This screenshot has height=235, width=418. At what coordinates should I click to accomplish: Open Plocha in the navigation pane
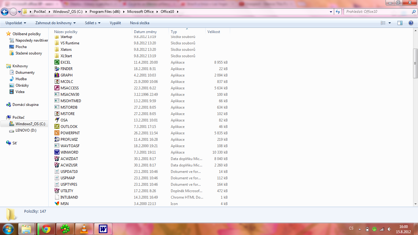pyautogui.click(x=21, y=47)
